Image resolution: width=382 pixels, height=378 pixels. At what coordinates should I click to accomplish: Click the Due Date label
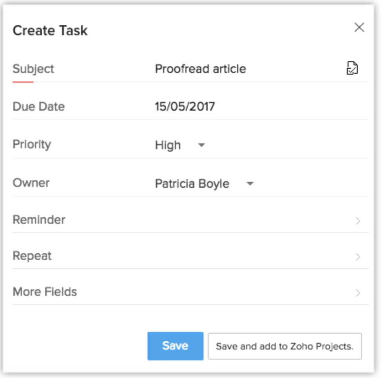pos(39,106)
